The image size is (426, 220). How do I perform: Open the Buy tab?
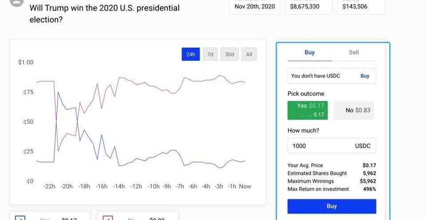point(310,52)
